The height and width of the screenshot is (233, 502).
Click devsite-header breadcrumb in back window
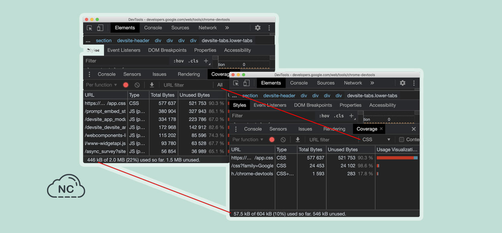133,41
